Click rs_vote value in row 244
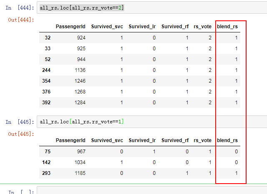 (x=210, y=70)
